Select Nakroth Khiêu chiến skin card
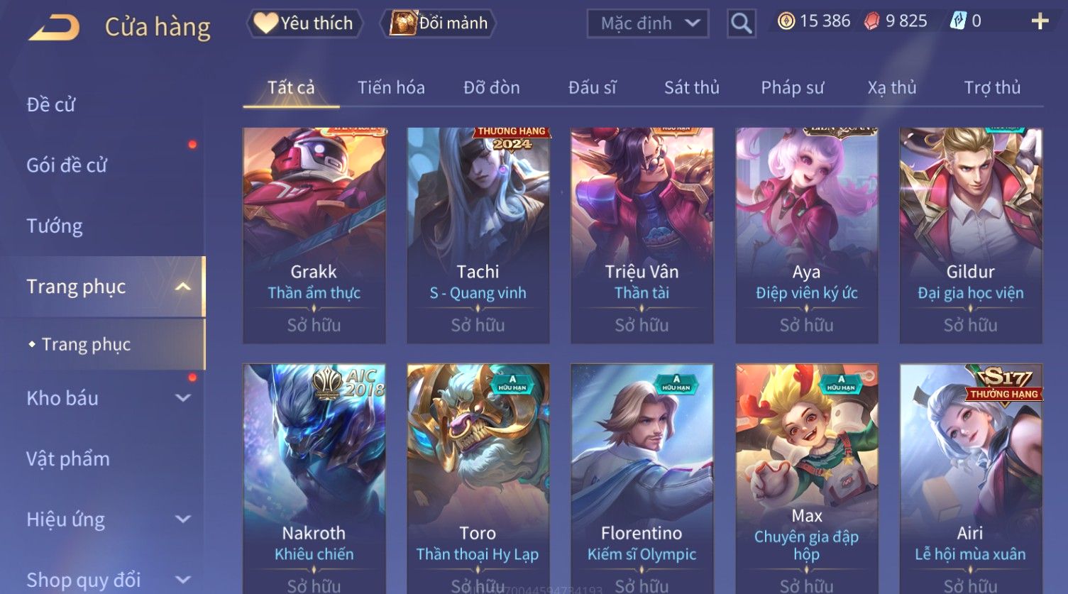 [x=314, y=479]
